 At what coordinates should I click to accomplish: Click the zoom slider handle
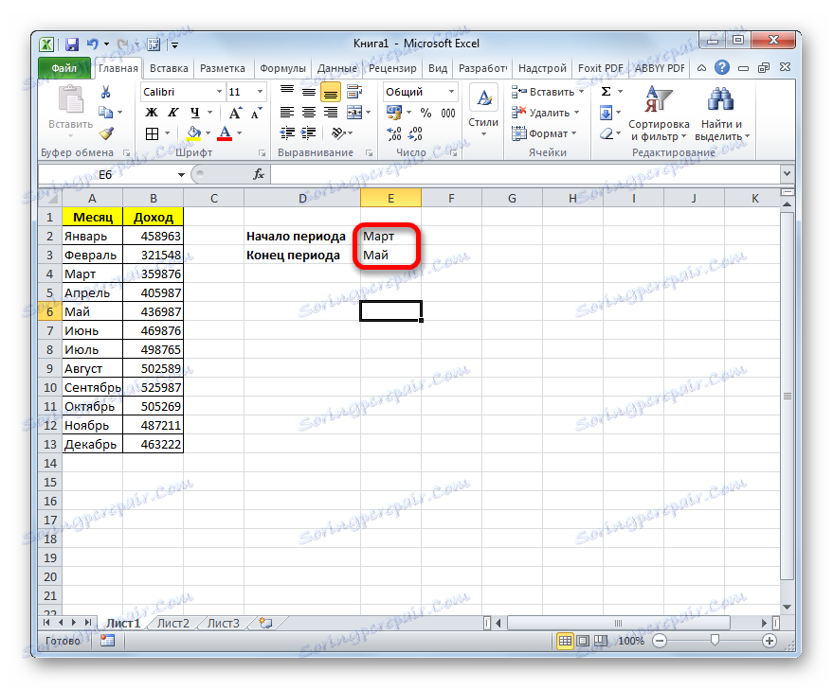pyautogui.click(x=715, y=641)
